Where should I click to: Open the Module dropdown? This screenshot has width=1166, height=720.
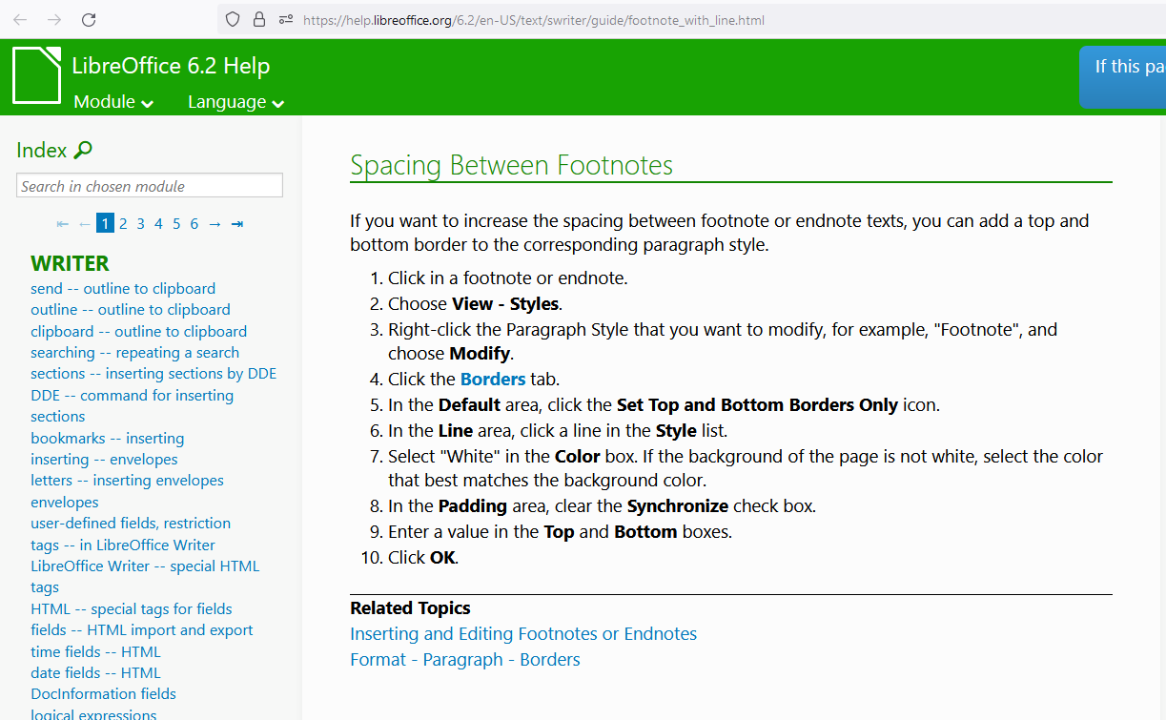[112, 101]
